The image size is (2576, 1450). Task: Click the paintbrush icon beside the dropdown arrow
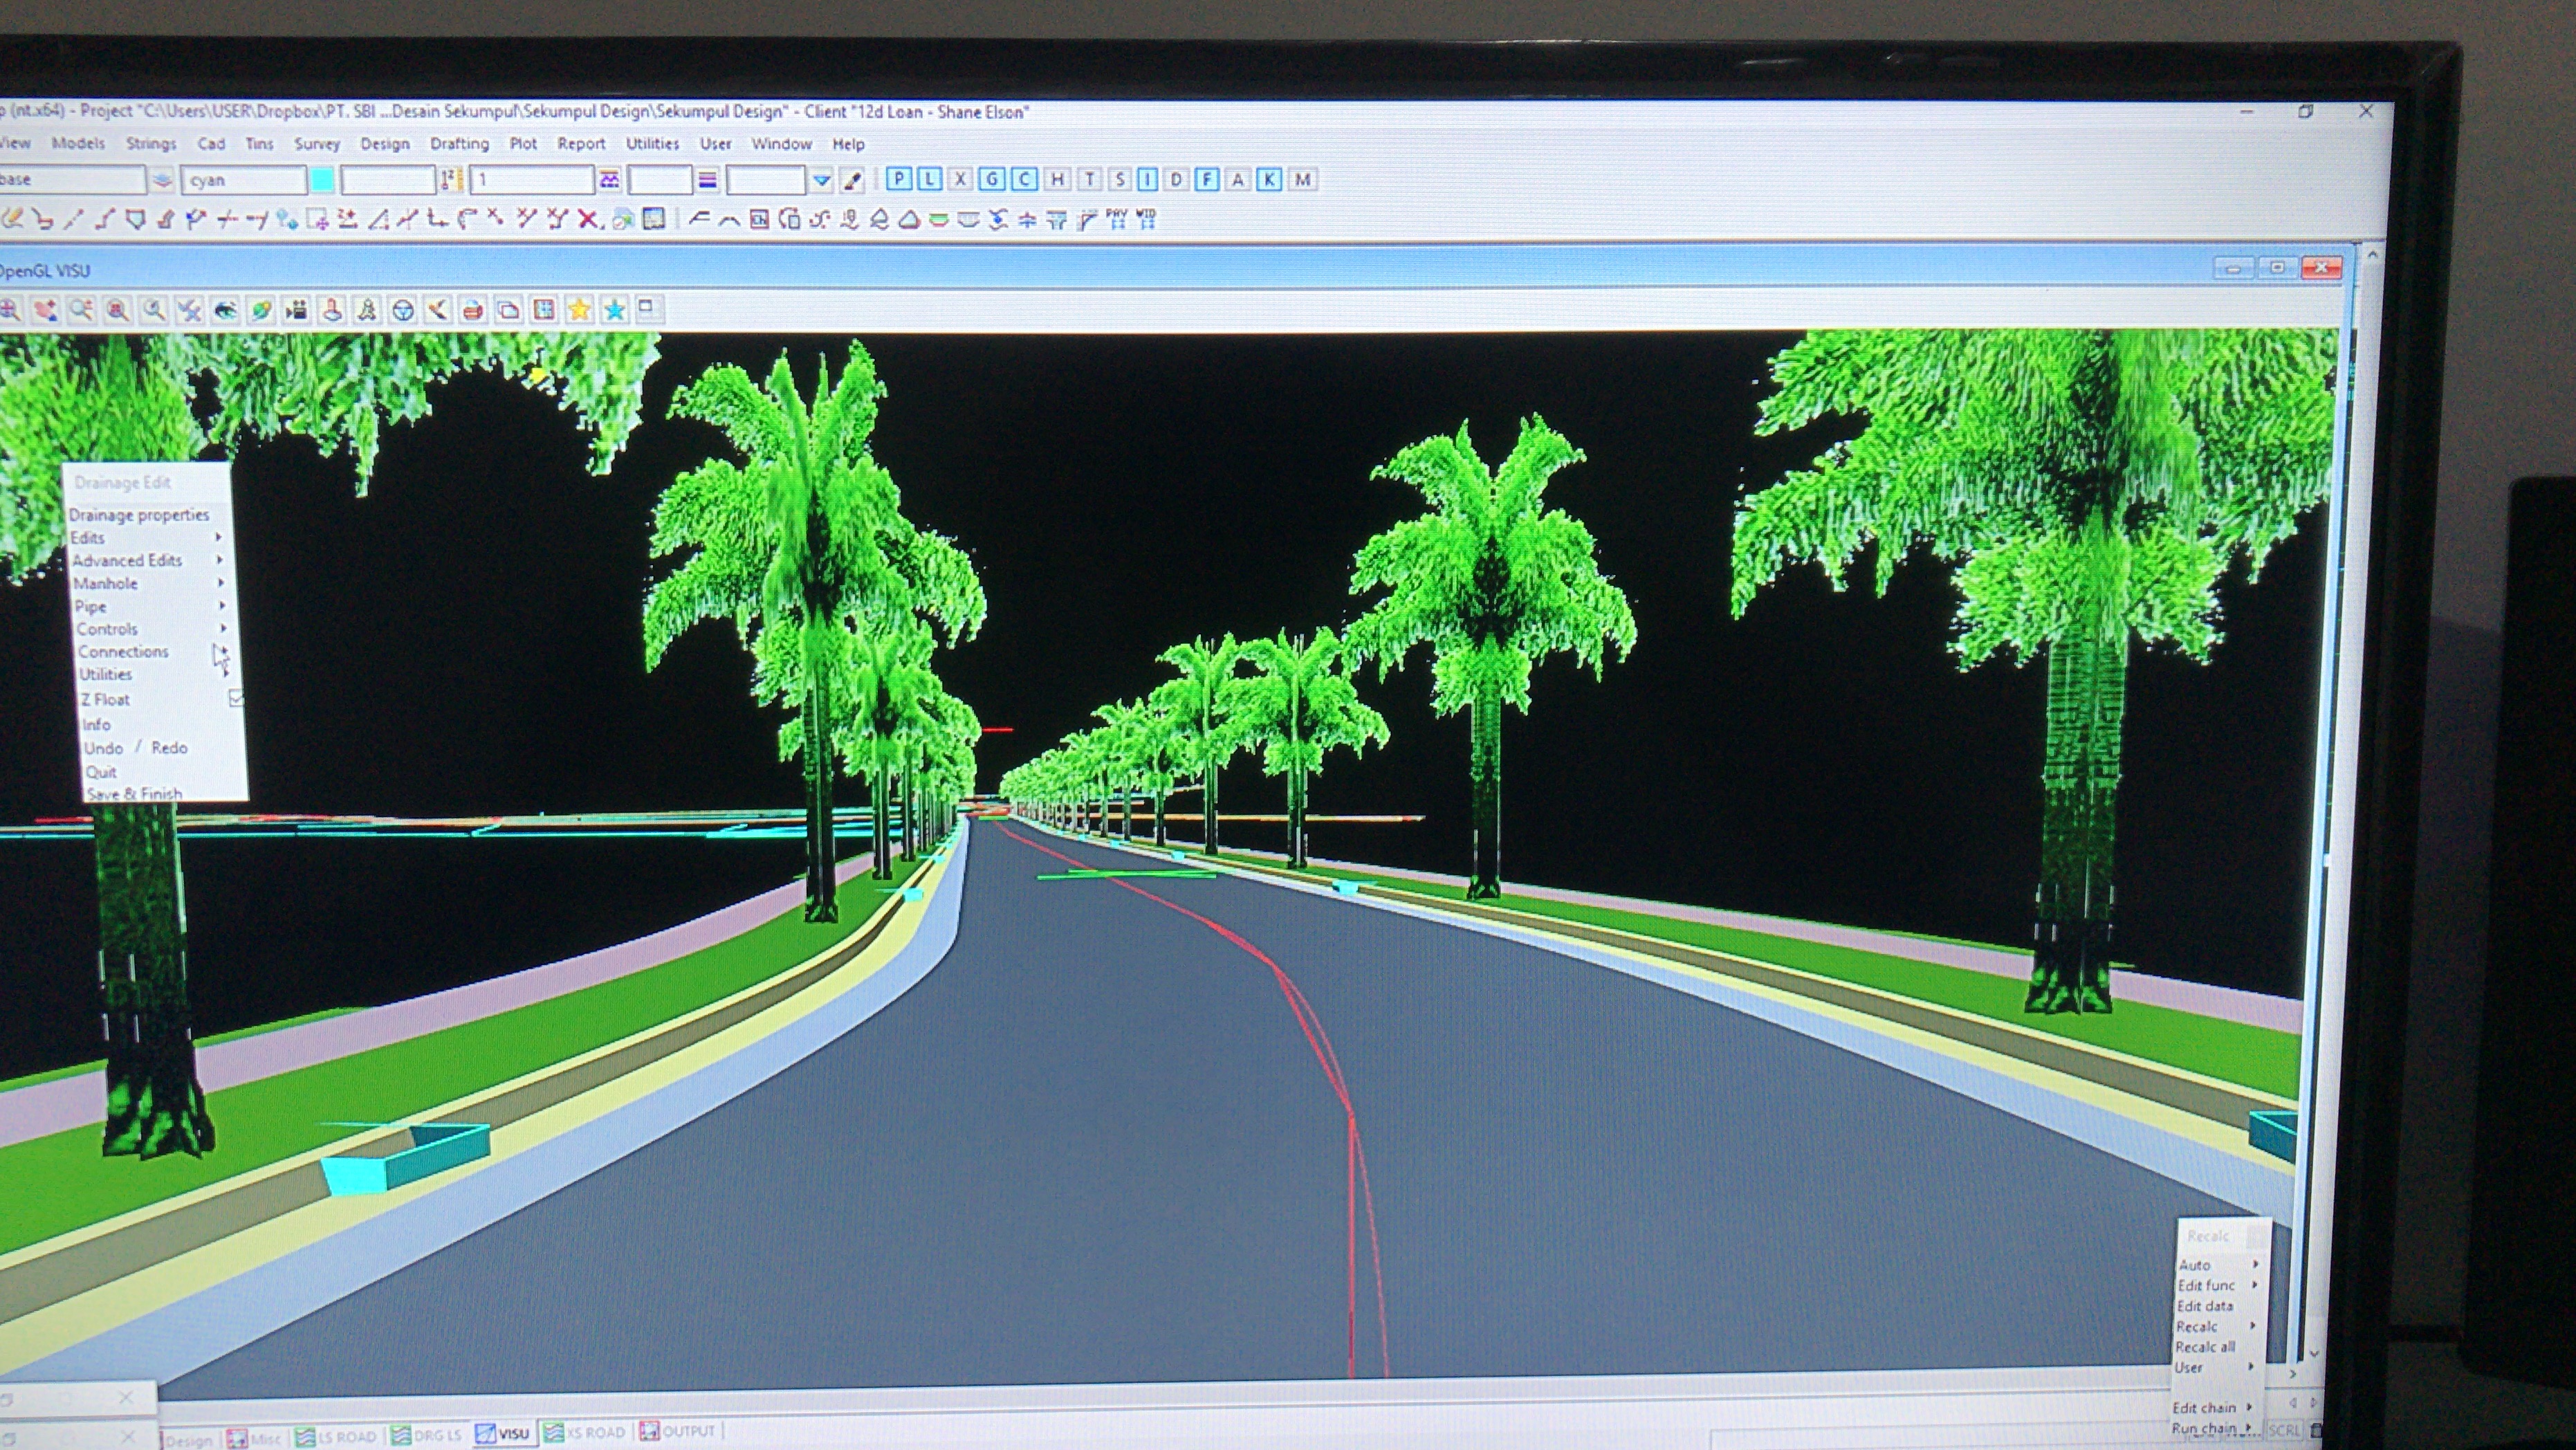click(853, 180)
